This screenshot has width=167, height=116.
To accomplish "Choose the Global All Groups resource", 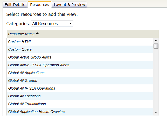I will tap(80, 81).
